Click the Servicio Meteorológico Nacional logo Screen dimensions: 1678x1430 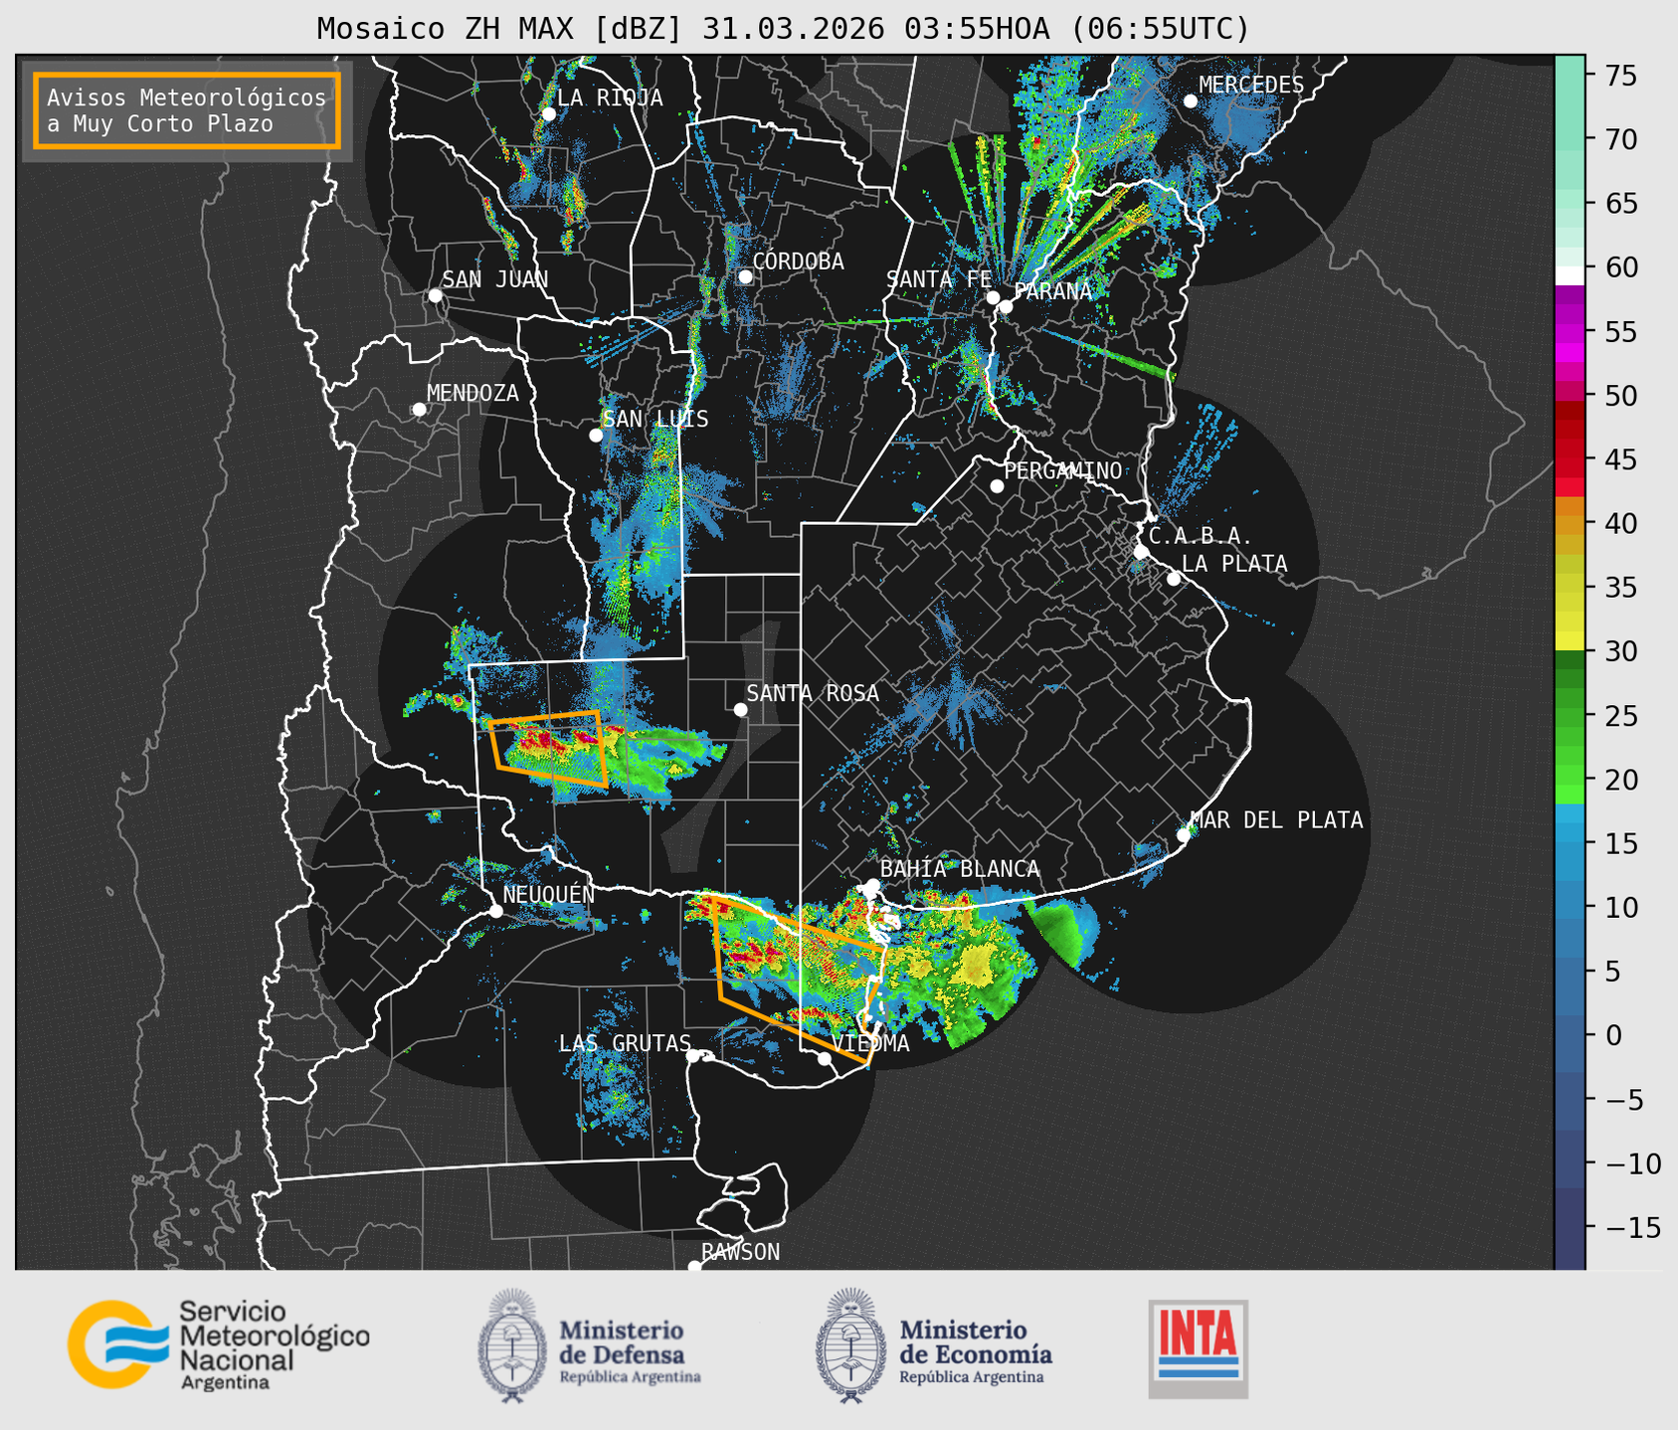click(218, 1344)
